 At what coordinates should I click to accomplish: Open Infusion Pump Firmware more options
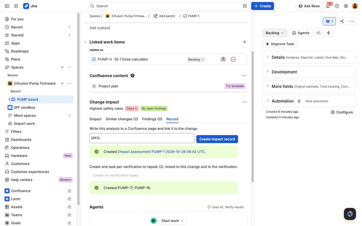pyautogui.click(x=69, y=83)
